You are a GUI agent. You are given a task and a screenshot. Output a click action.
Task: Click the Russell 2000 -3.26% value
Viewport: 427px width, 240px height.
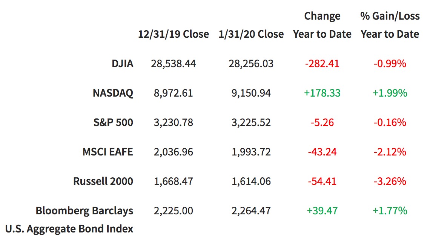coord(390,181)
